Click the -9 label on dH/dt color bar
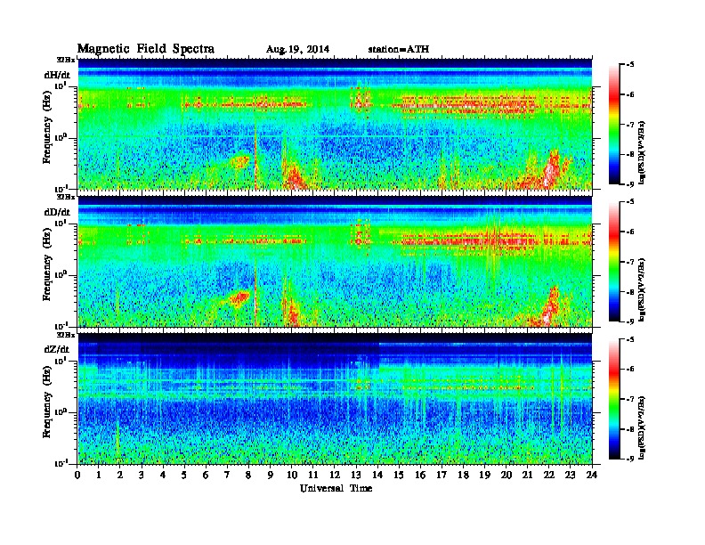 pyautogui.click(x=629, y=184)
